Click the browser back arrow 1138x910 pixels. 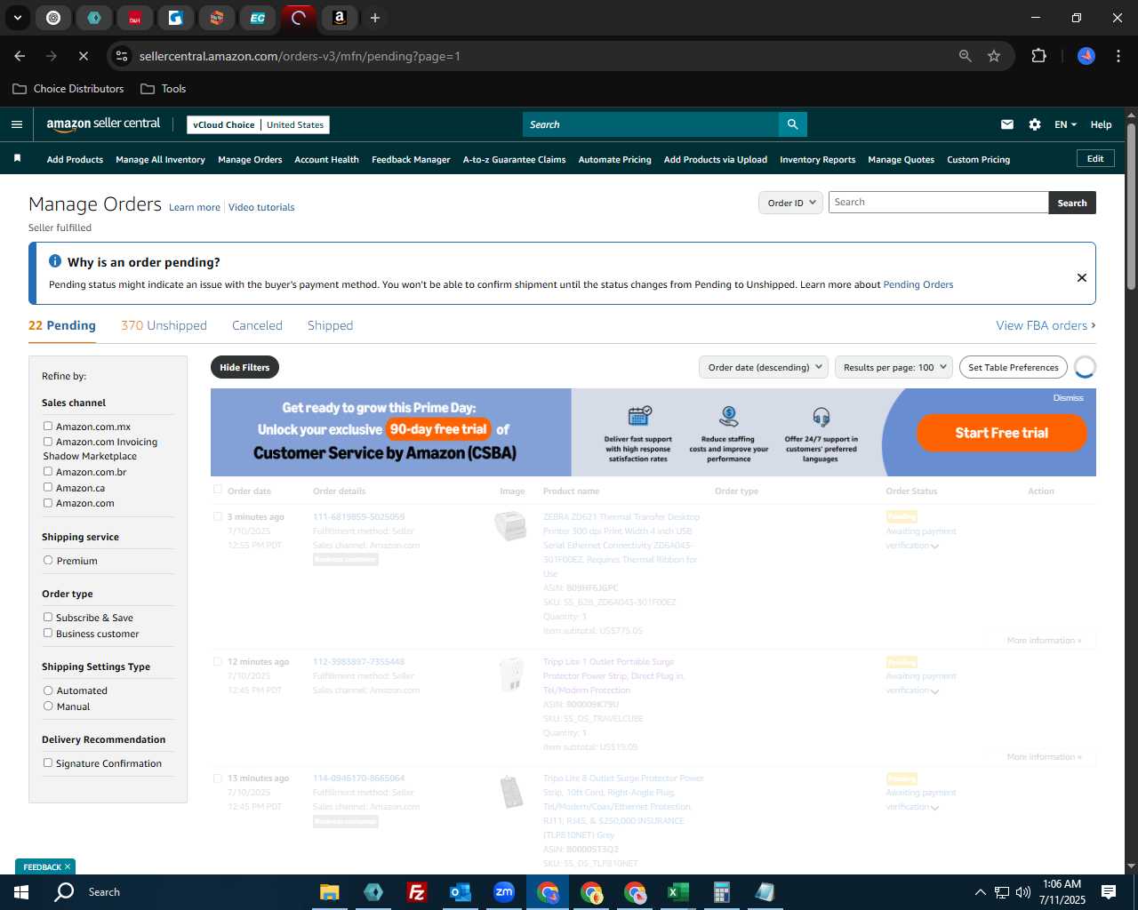pyautogui.click(x=20, y=56)
